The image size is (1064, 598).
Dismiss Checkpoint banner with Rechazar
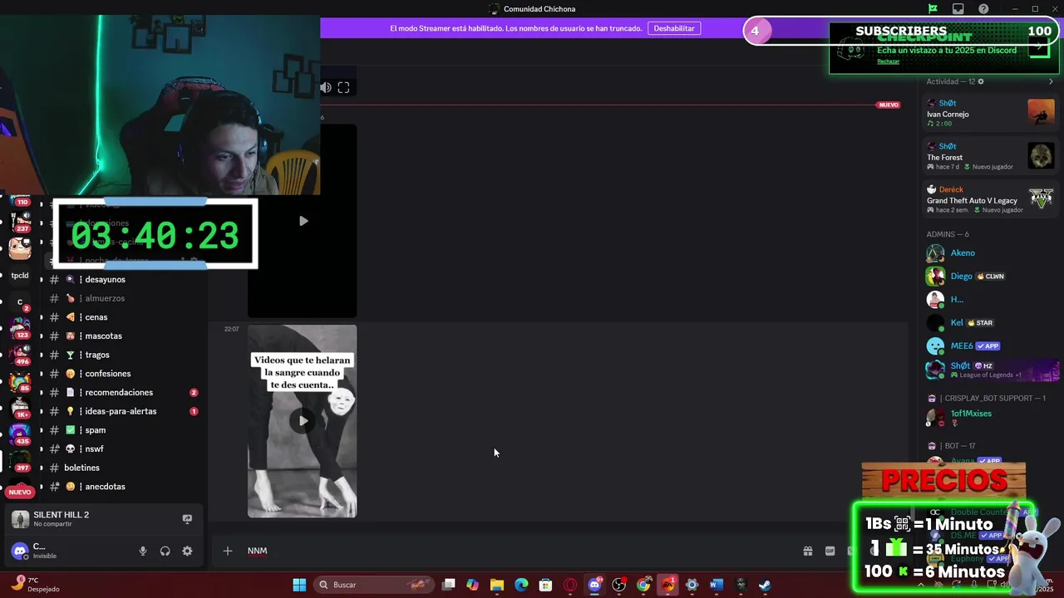point(888,61)
